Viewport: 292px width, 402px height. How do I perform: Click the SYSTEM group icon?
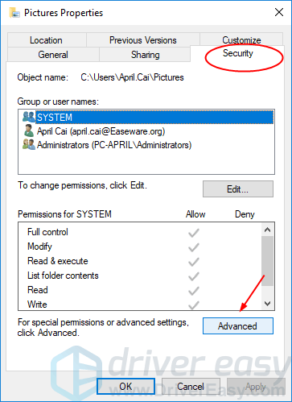point(29,117)
